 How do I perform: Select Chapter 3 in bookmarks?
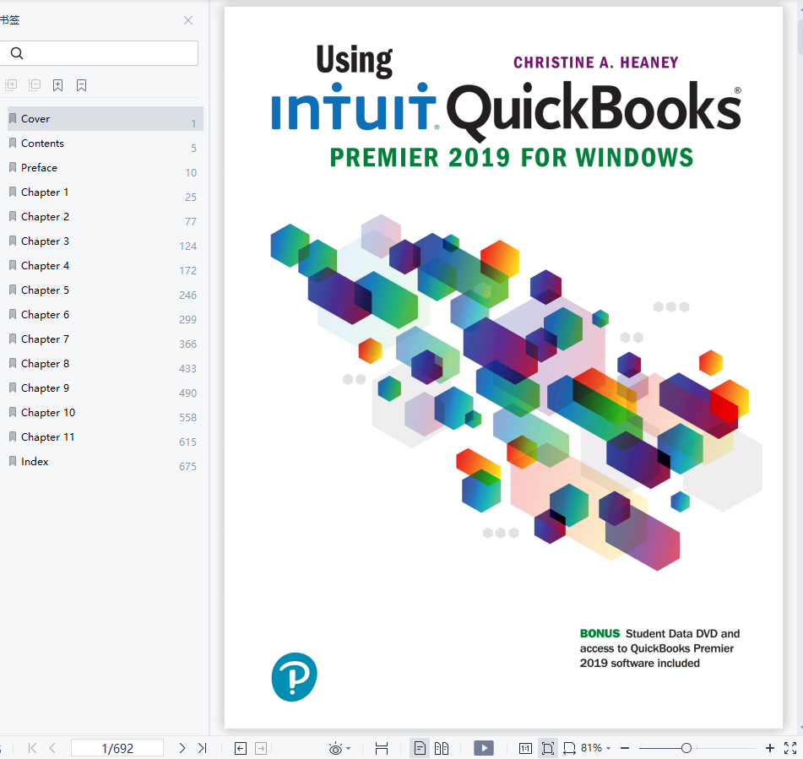point(105,241)
